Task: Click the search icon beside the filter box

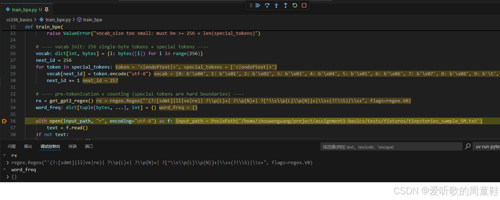Action: (468, 146)
